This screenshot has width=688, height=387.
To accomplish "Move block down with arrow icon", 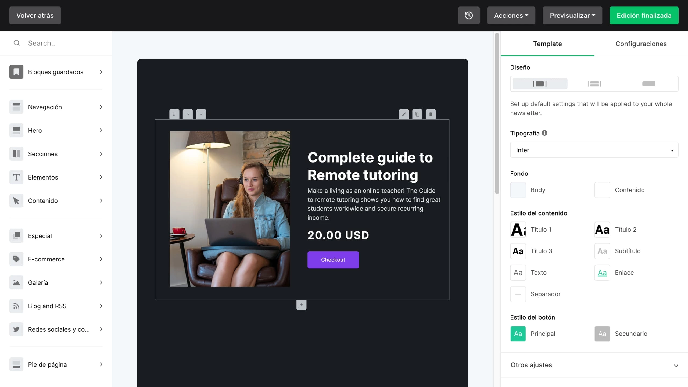I will point(201,114).
